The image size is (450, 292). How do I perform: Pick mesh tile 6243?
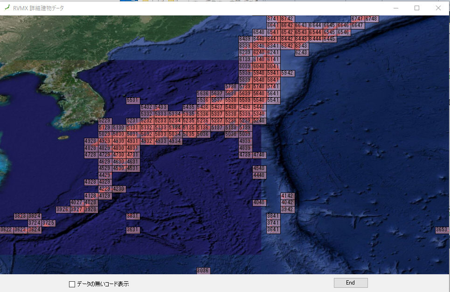tap(301, 53)
